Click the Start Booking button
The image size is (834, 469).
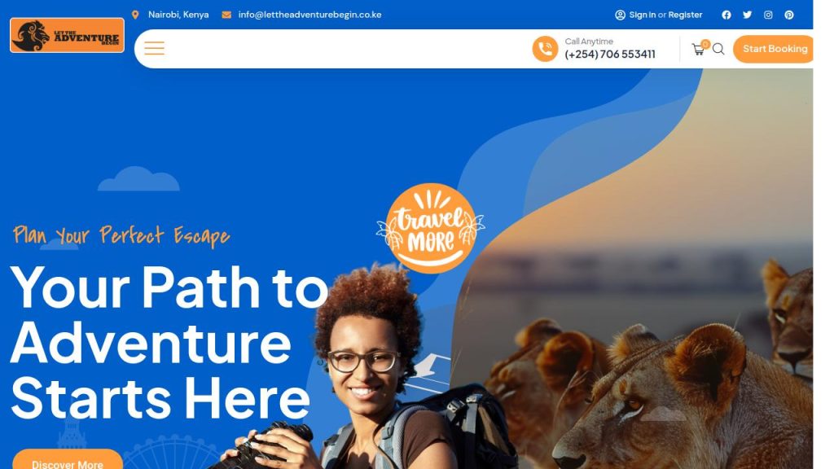pyautogui.click(x=774, y=49)
